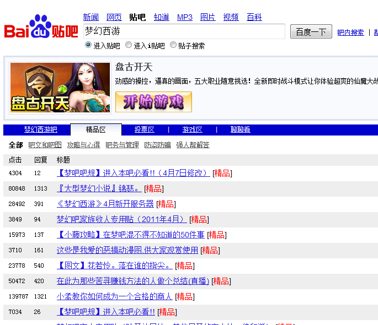
Task: Click the Baidu Tieba logo
Action: 41,26
